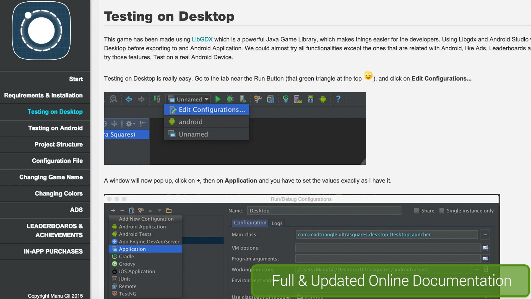Viewport: 531px width, 299px height.
Task: Select JUnit configuration type
Action: pyautogui.click(x=145, y=279)
